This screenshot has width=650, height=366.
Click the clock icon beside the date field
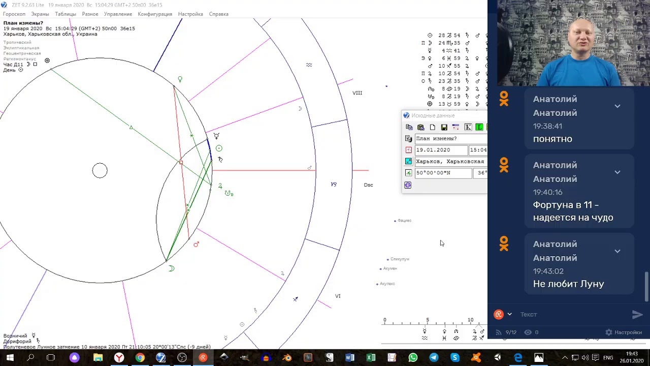[409, 150]
